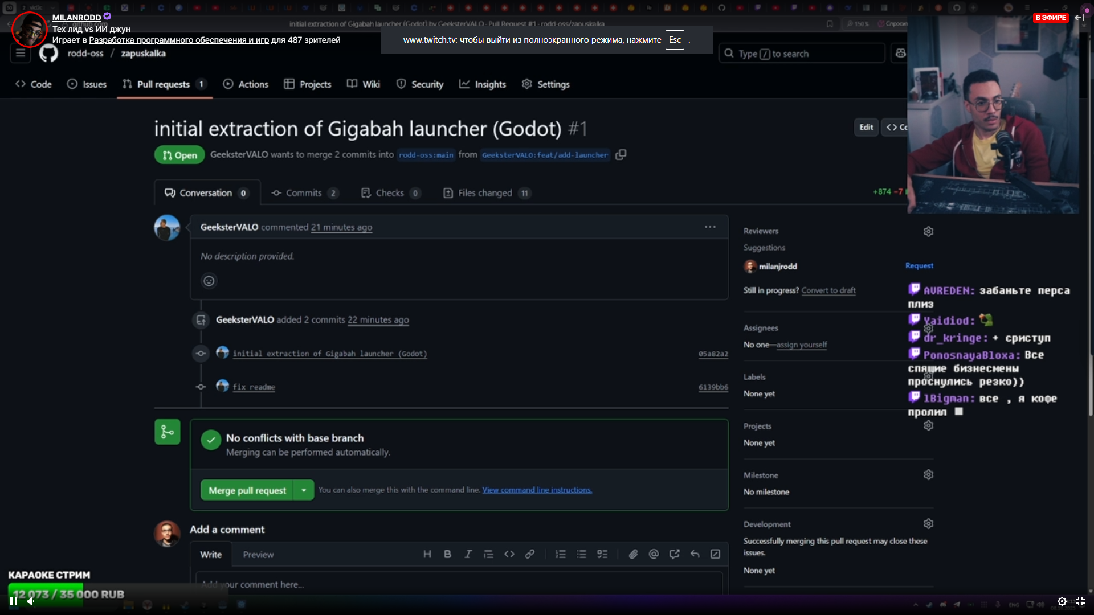This screenshot has height=615, width=1094.
Task: Click the heading format icon in comment toolbar
Action: coord(427,554)
